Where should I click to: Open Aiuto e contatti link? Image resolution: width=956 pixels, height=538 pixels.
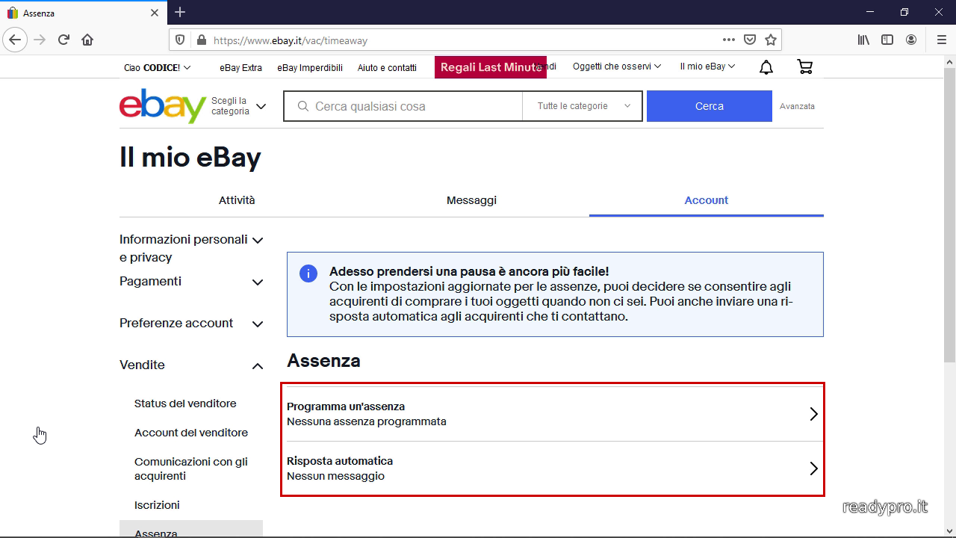[x=387, y=68]
